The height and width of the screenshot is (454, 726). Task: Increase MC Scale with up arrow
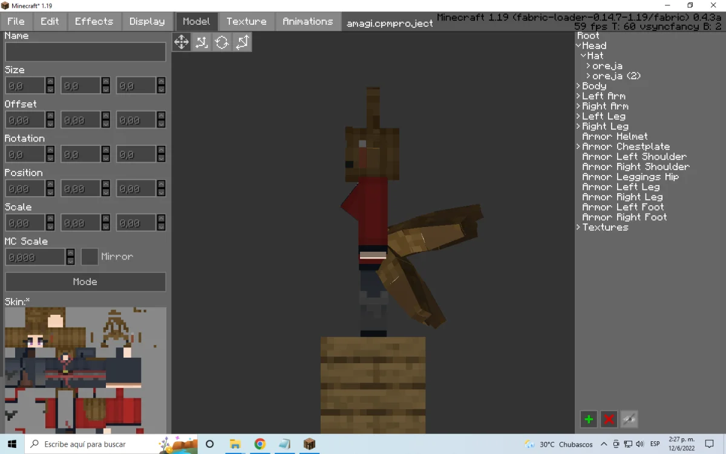[70, 253]
